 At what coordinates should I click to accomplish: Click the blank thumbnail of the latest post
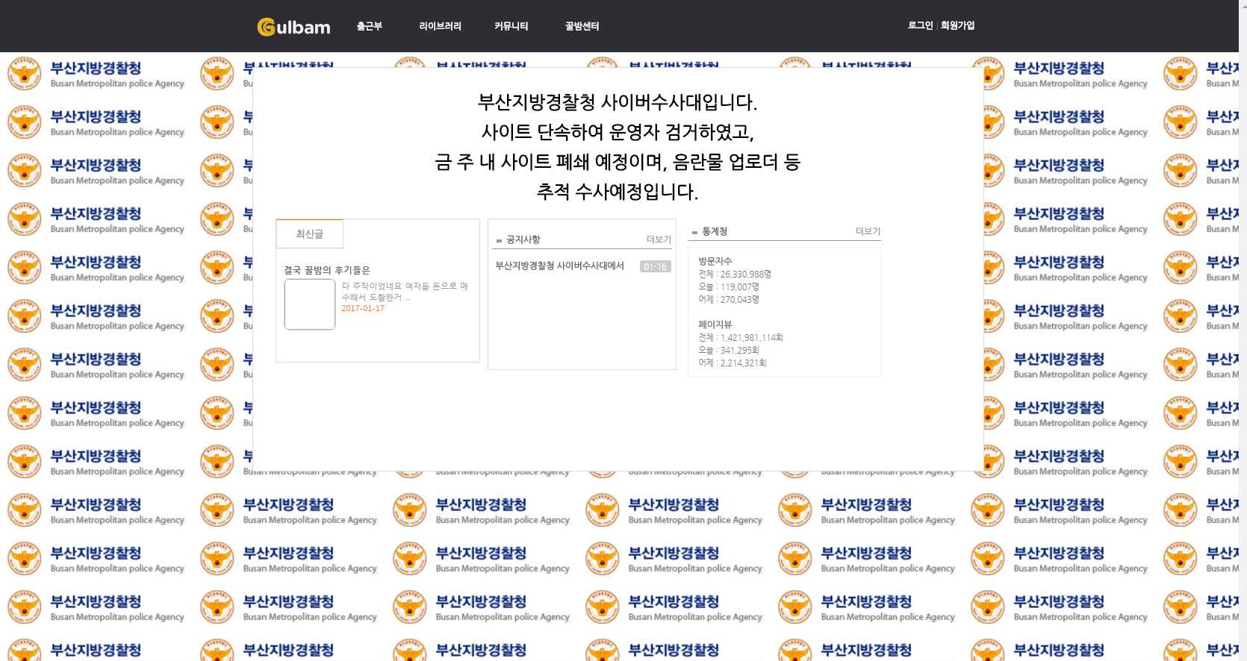pyautogui.click(x=309, y=304)
